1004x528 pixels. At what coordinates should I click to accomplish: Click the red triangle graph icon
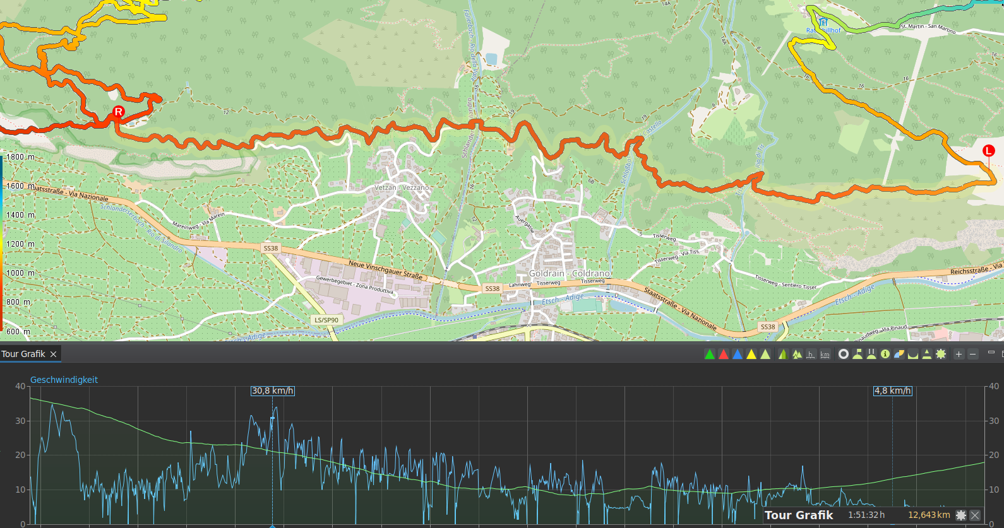click(x=724, y=355)
